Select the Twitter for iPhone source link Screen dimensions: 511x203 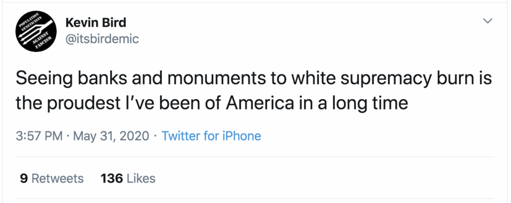point(212,136)
